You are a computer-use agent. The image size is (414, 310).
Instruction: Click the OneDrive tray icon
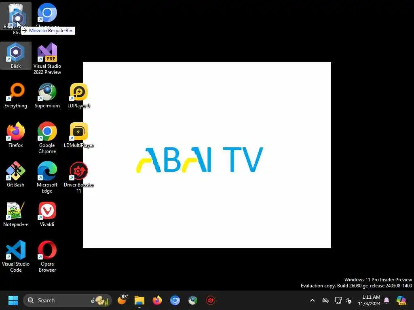[325, 300]
